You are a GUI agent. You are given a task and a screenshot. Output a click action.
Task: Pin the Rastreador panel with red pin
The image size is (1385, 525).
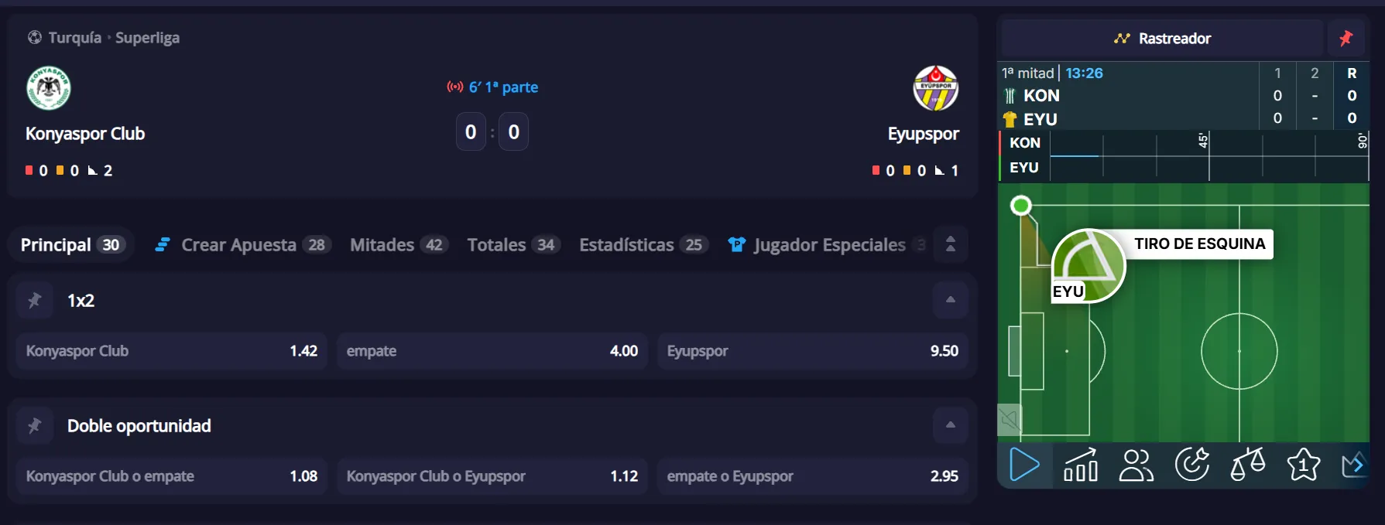[x=1346, y=38]
